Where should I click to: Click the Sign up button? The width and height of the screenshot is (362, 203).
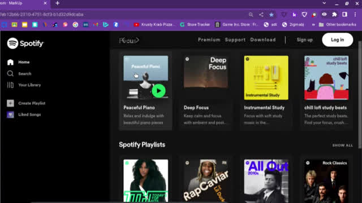coord(305,40)
